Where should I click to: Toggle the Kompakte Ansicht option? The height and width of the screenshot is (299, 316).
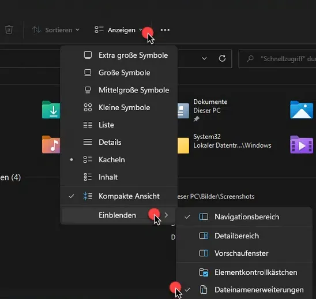tap(119, 196)
